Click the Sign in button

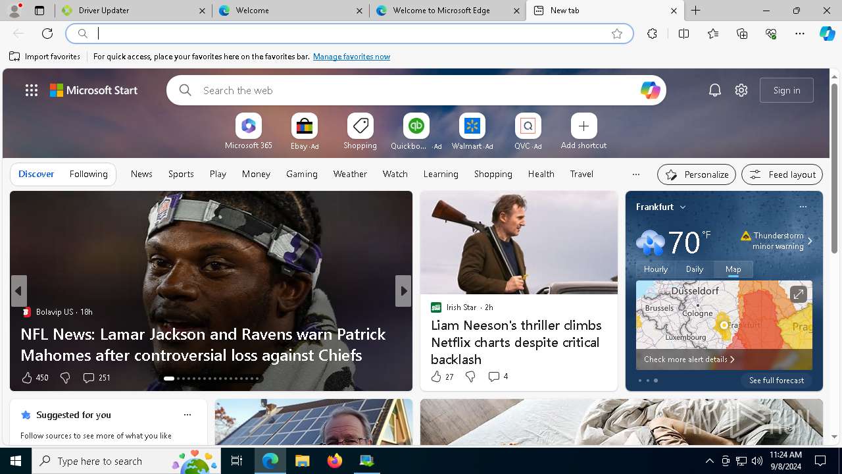point(787,90)
